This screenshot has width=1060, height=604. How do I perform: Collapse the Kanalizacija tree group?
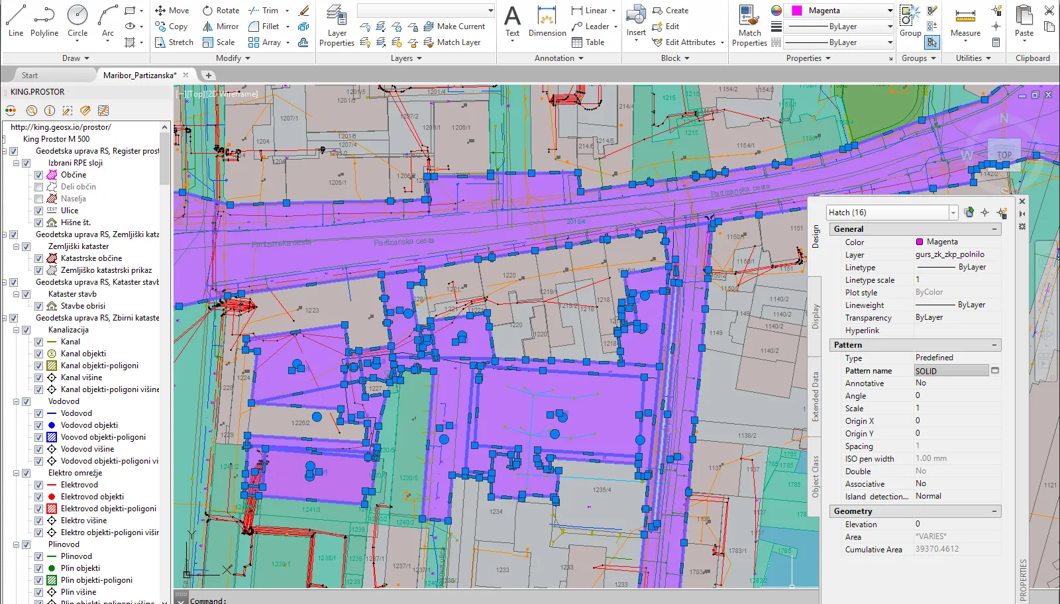pyautogui.click(x=16, y=330)
